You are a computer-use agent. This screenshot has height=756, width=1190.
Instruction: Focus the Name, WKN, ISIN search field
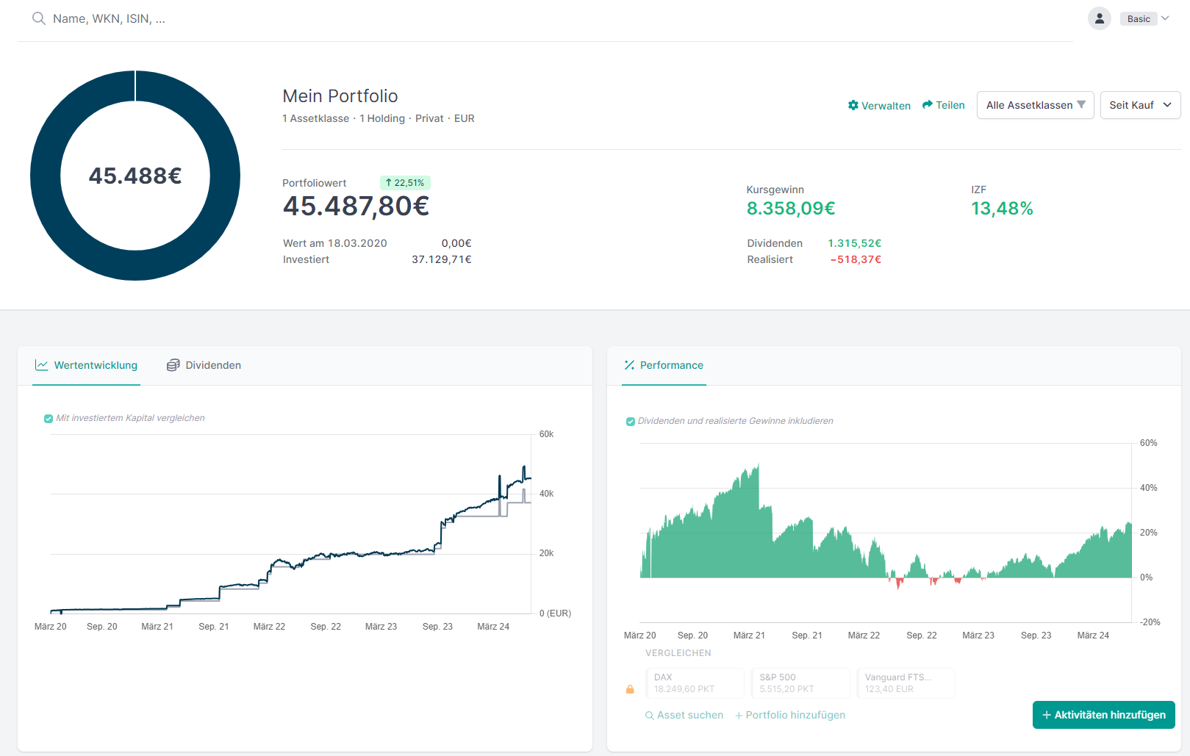[x=545, y=19]
